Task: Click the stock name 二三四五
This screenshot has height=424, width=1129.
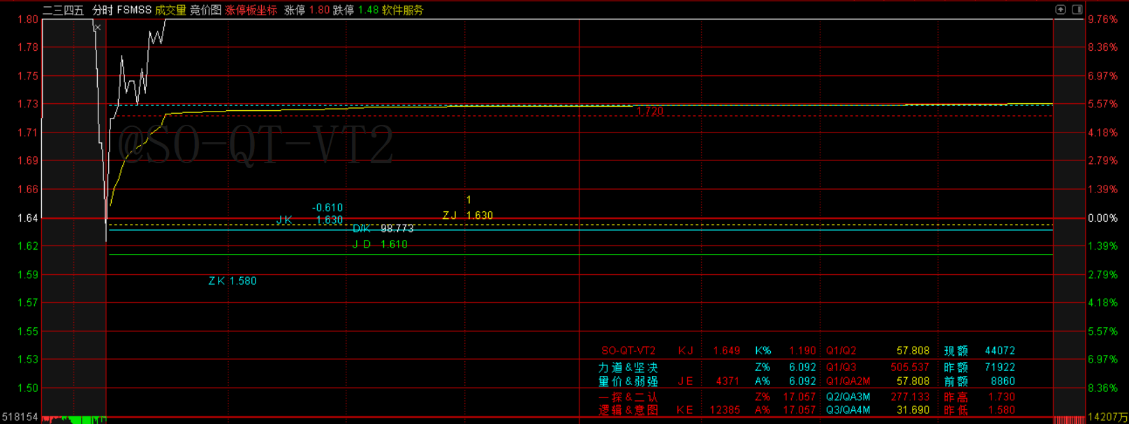Action: click(x=64, y=10)
